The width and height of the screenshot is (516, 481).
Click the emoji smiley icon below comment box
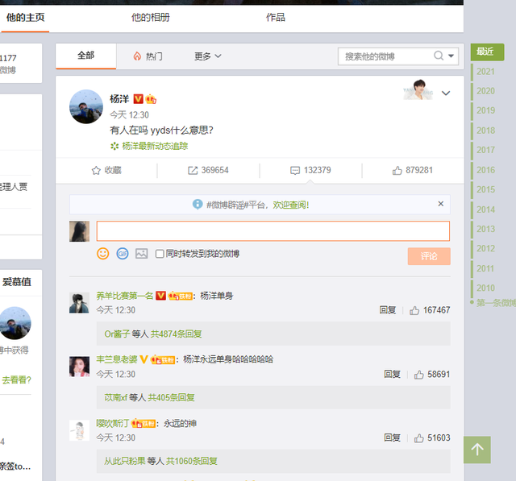point(103,254)
